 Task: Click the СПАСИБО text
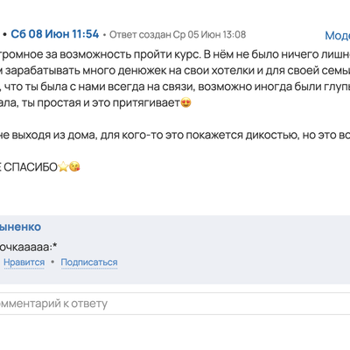[x=31, y=167]
